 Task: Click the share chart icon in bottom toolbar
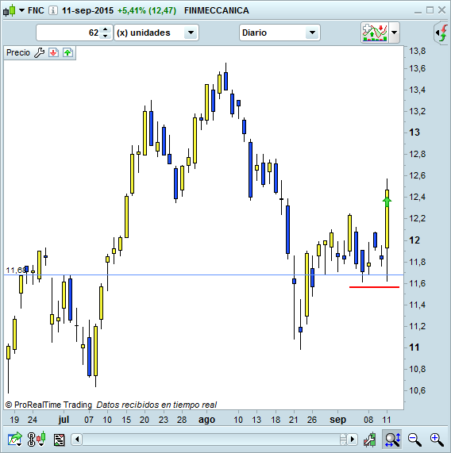pyautogui.click(x=15, y=440)
